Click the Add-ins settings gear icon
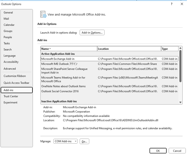Viewport: 190px width, 157px height. (43, 14)
